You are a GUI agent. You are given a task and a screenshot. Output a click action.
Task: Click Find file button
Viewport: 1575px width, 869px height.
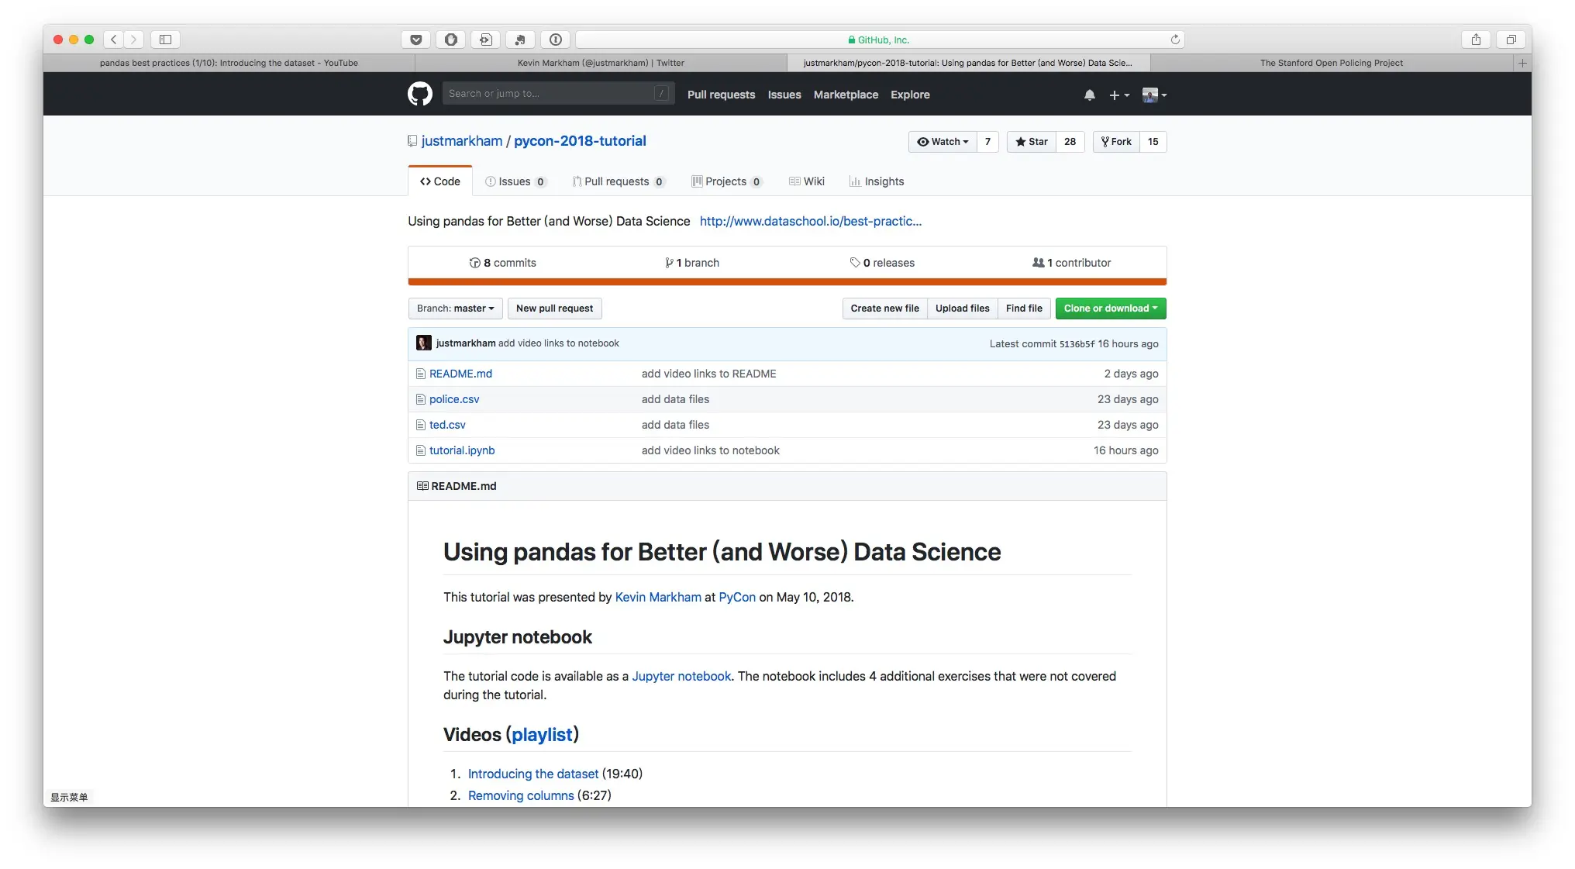point(1024,309)
